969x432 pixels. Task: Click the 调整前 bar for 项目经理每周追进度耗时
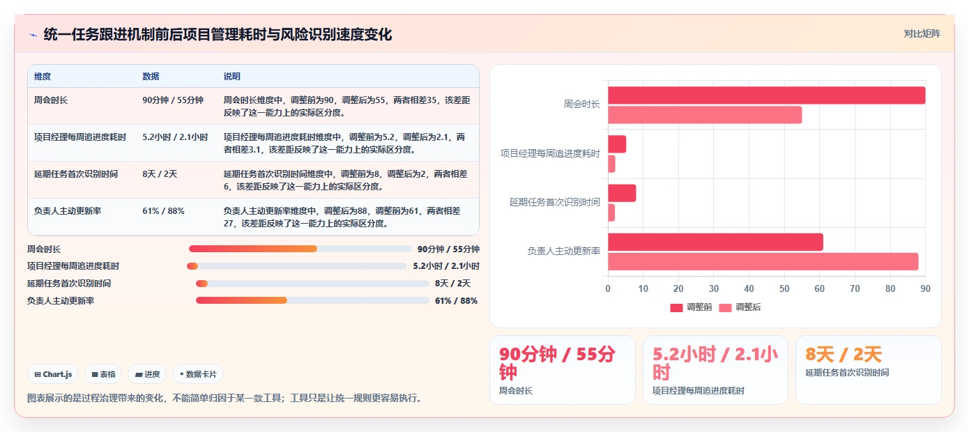[x=617, y=144]
